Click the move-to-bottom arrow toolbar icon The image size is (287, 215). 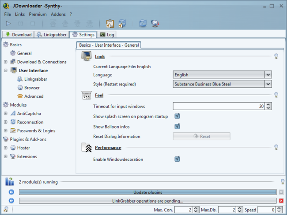pyautogui.click(x=90, y=23)
